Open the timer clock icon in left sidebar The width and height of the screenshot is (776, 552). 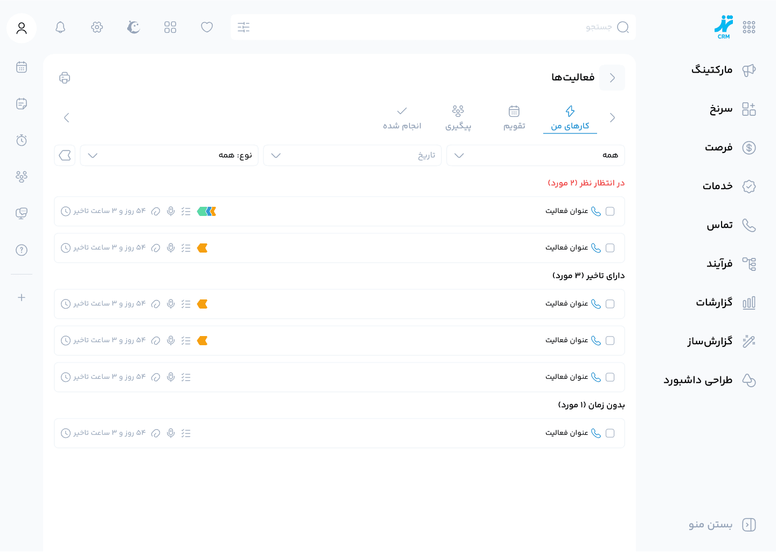click(x=22, y=140)
